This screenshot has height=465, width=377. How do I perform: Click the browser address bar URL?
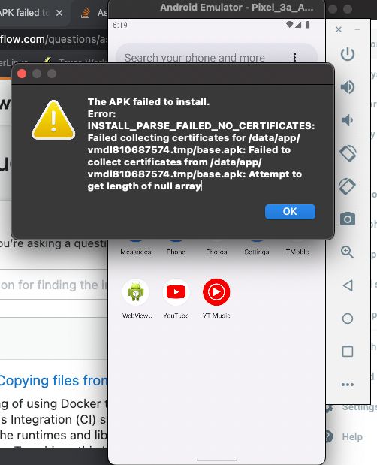pyautogui.click(x=53, y=39)
